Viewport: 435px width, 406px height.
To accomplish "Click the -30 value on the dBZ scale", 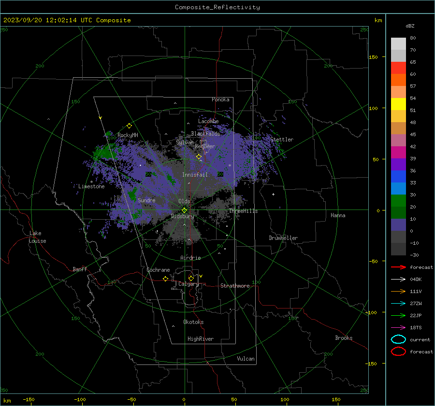I will click(x=414, y=255).
